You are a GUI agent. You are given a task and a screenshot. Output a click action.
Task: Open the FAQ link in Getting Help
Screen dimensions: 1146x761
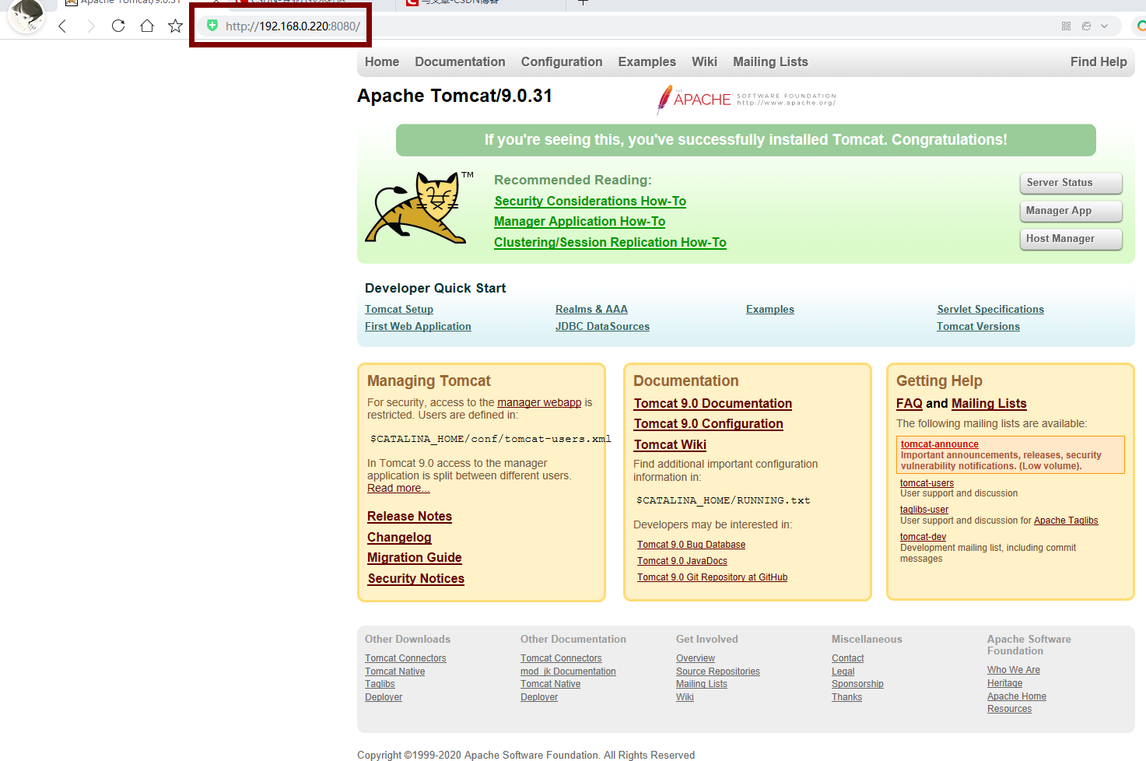[x=909, y=403]
